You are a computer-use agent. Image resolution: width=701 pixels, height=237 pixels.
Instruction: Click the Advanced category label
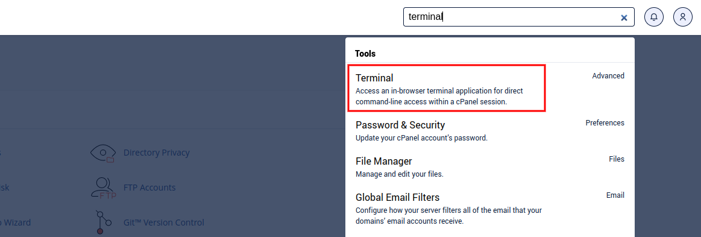coord(608,76)
